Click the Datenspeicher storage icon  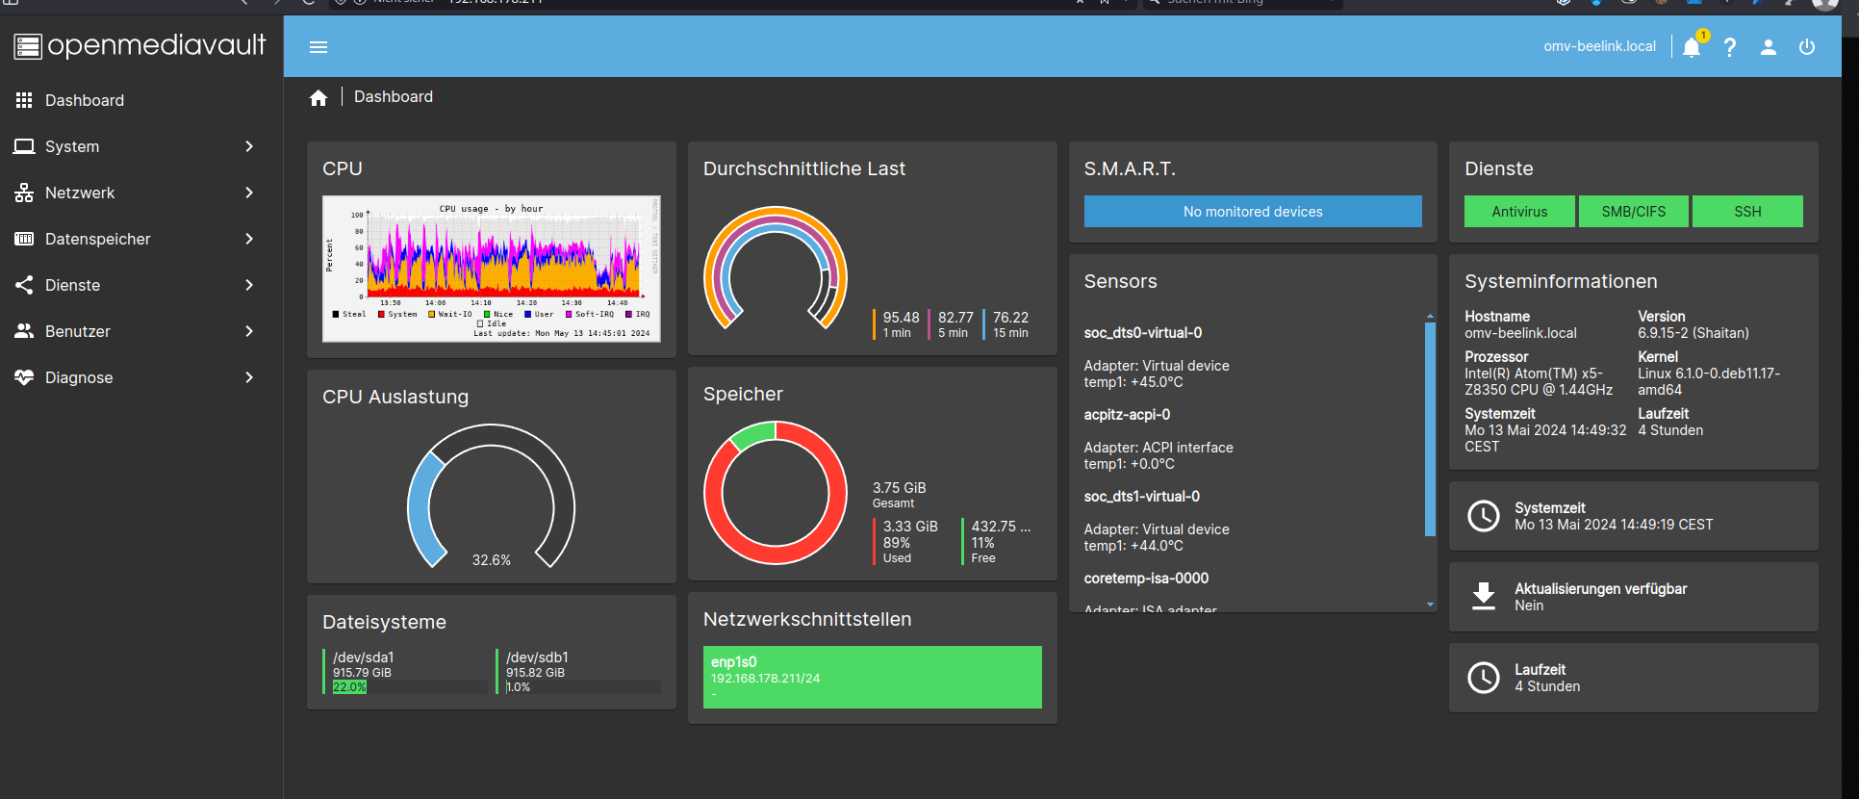tap(24, 239)
